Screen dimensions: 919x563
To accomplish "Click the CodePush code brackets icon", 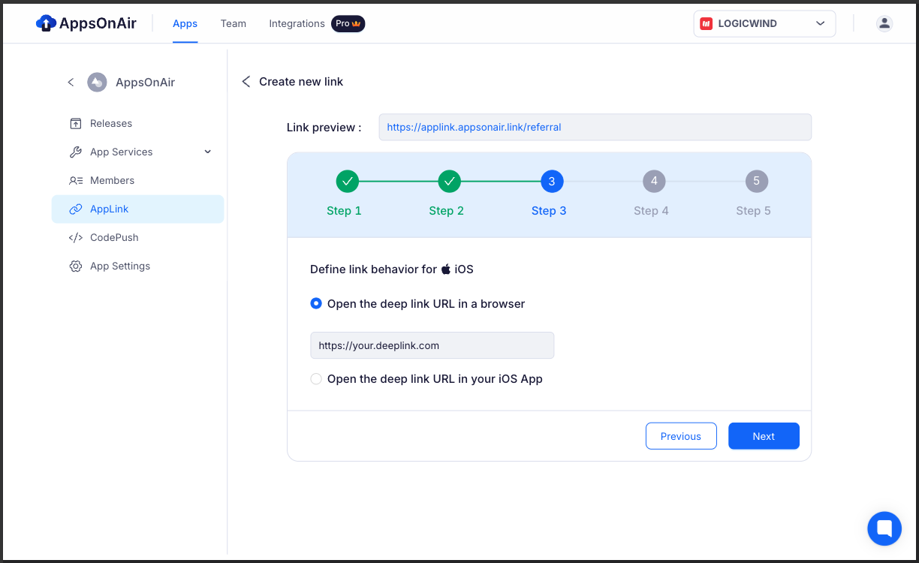I will point(76,237).
